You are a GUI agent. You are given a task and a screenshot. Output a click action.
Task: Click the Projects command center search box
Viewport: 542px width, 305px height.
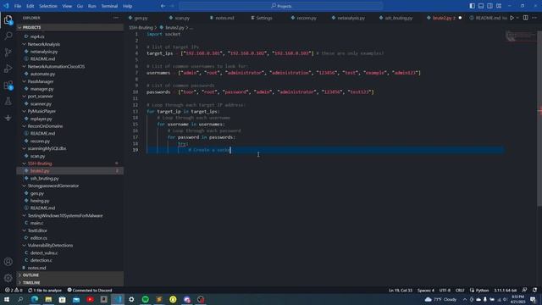coord(281,6)
